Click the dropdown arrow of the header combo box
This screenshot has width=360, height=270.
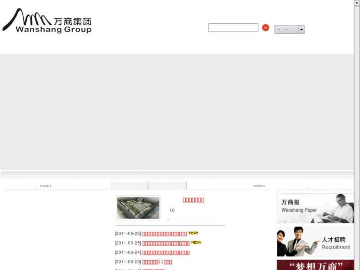(x=302, y=29)
